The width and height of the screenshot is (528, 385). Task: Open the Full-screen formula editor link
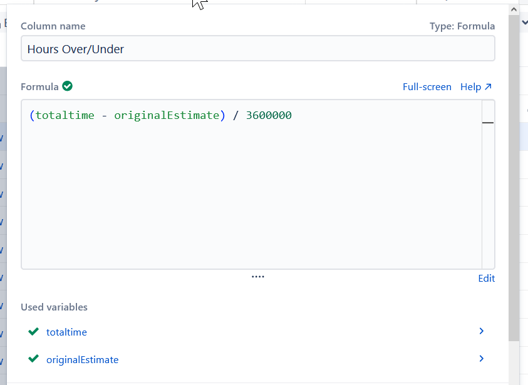(x=427, y=87)
